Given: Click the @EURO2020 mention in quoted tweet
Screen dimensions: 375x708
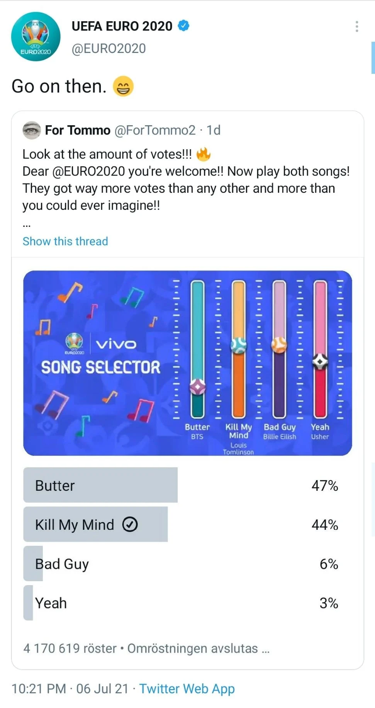Looking at the screenshot, I should (x=88, y=171).
